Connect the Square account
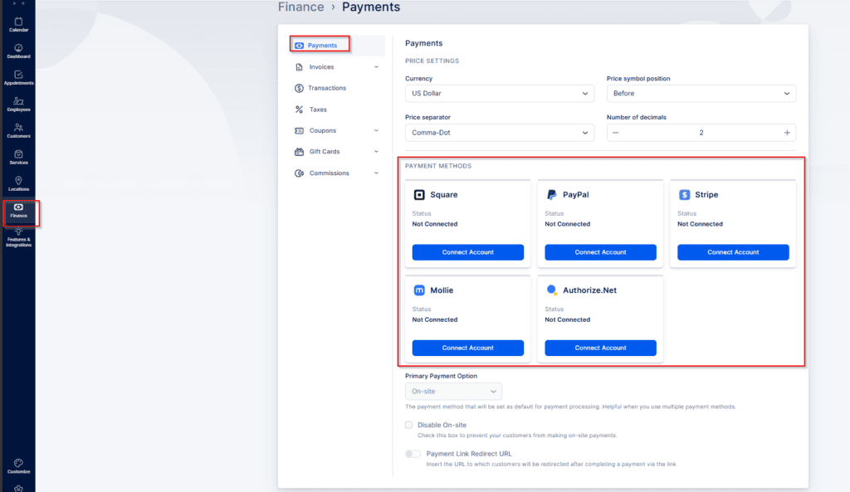This screenshot has height=492, width=850. pyautogui.click(x=468, y=252)
